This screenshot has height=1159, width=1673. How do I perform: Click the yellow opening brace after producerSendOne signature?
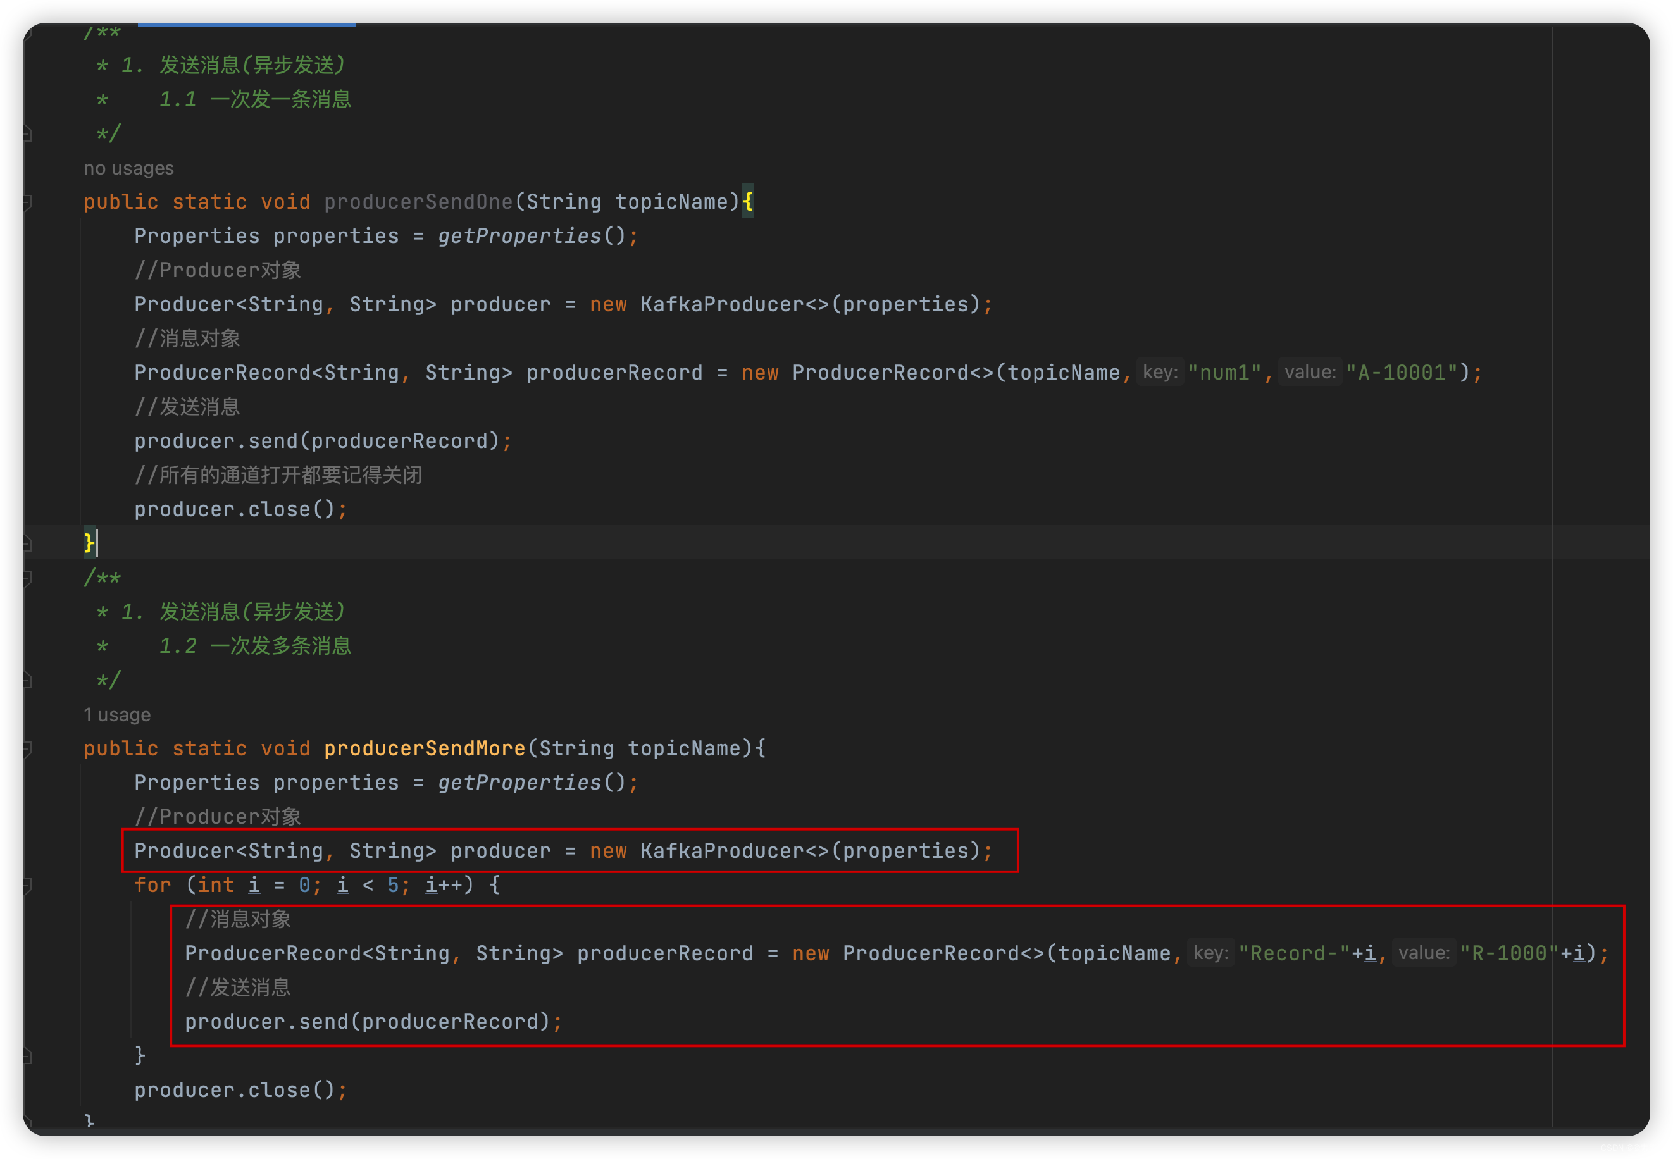pyautogui.click(x=747, y=202)
